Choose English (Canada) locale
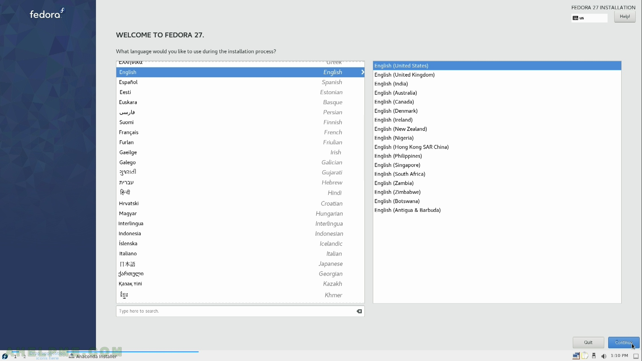Viewport: 642px width, 361px height. click(497, 102)
